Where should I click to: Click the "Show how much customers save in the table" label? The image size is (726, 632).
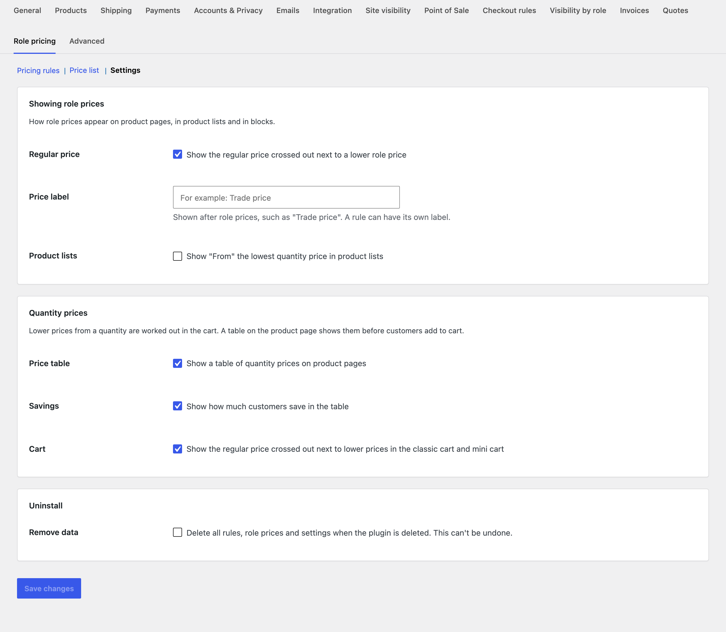click(267, 406)
